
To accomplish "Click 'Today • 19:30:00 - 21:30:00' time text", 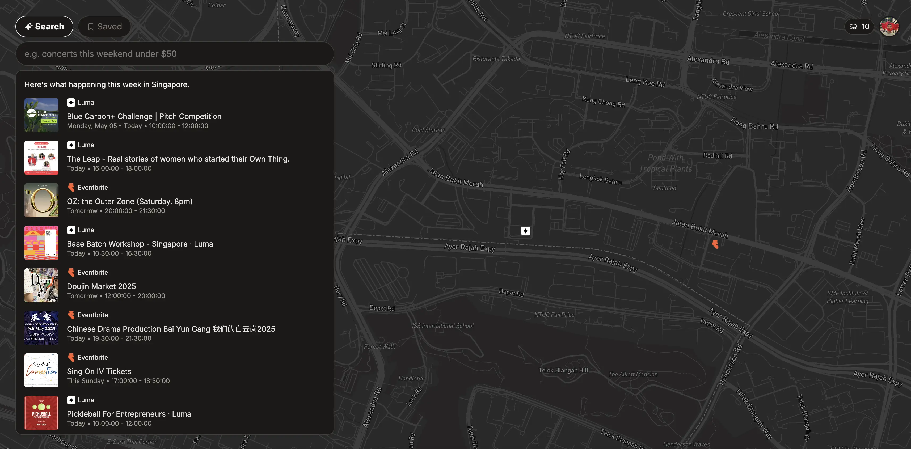I will (x=109, y=338).
